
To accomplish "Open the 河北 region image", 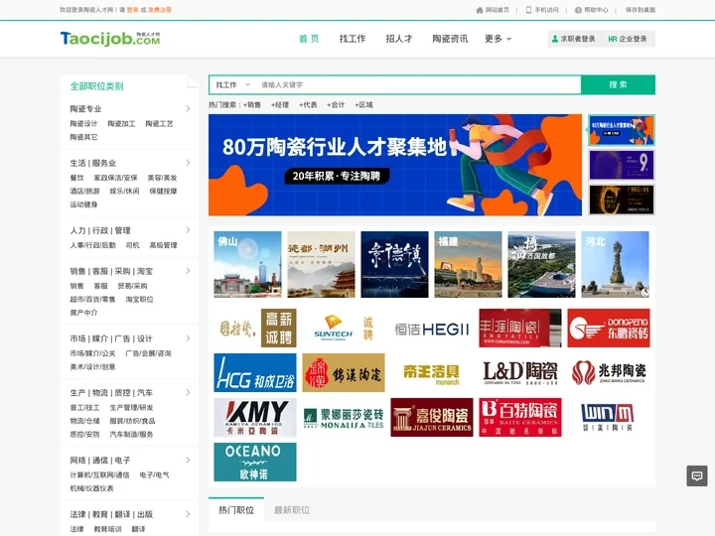I will pyautogui.click(x=615, y=264).
